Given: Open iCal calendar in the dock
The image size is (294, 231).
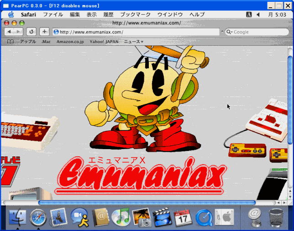Looking at the screenshot, I should click(183, 216).
